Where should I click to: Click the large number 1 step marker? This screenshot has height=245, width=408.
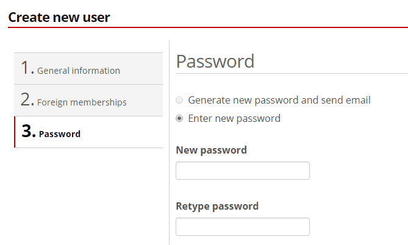coord(26,68)
